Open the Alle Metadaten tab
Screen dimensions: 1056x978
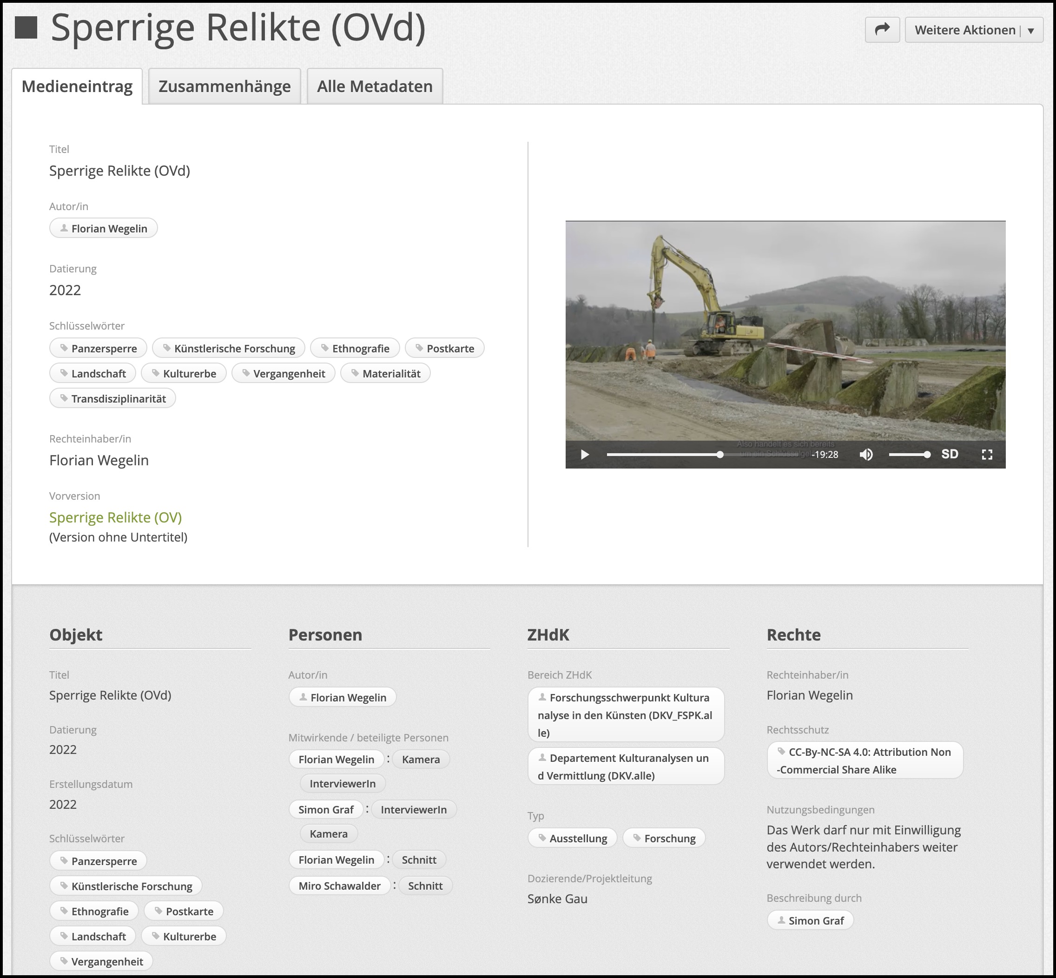(x=375, y=86)
